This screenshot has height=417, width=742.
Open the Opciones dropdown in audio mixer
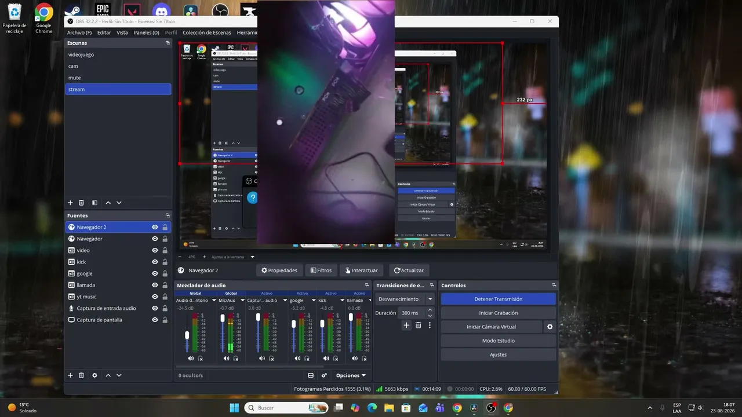click(351, 375)
